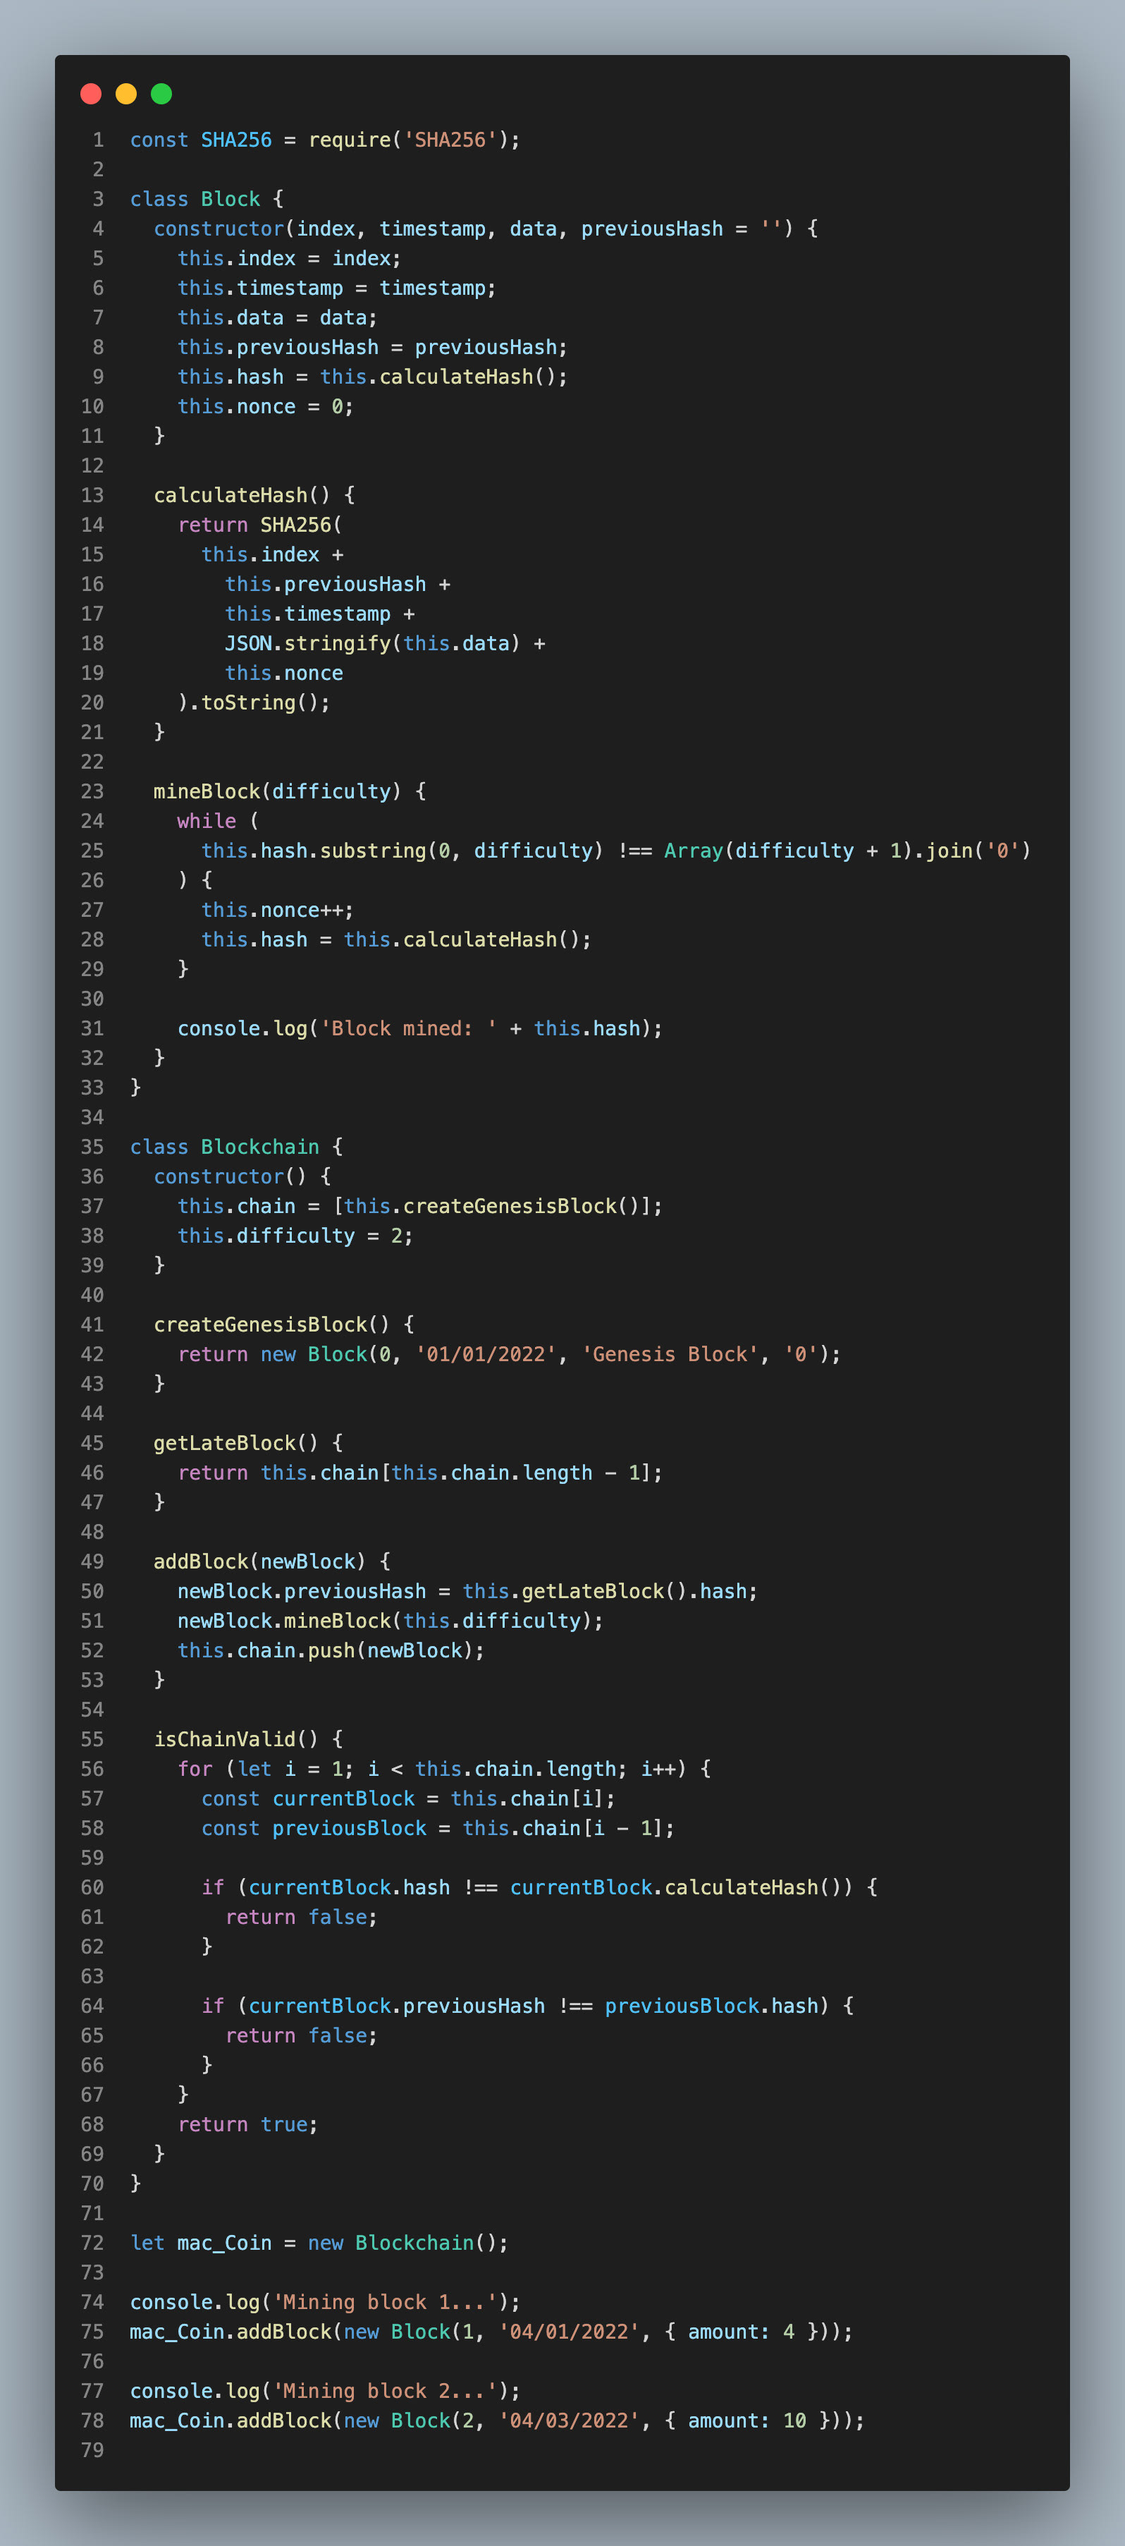1125x2546 pixels.
Task: Click the "require('SHA256')" text on line 1
Action: coord(409,140)
